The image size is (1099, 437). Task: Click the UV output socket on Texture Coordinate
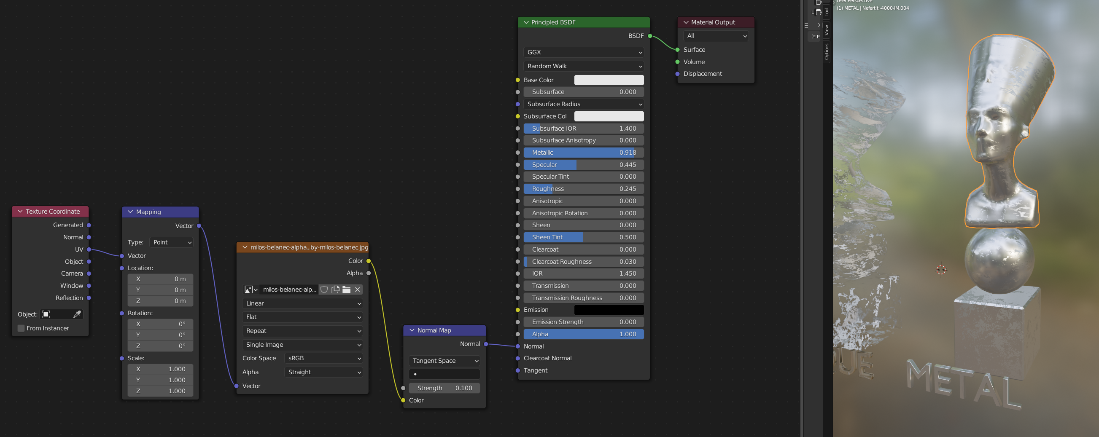[x=89, y=249]
